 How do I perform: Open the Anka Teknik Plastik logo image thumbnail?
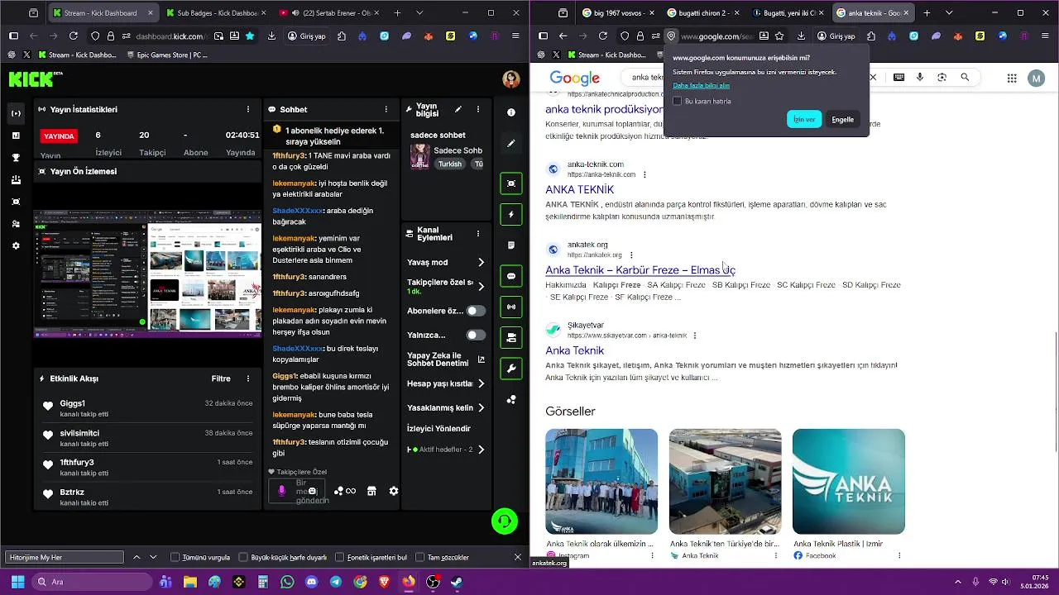tap(849, 481)
